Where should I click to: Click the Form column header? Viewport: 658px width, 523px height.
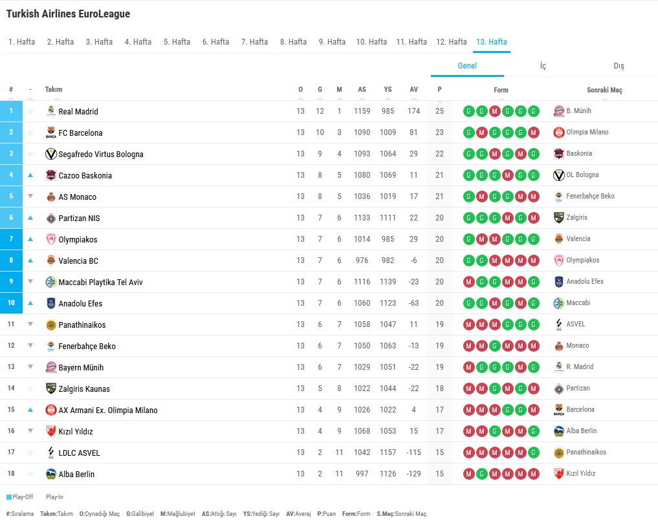[501, 90]
